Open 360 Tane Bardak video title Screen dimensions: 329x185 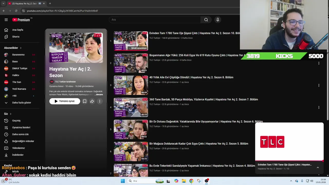click(204, 99)
